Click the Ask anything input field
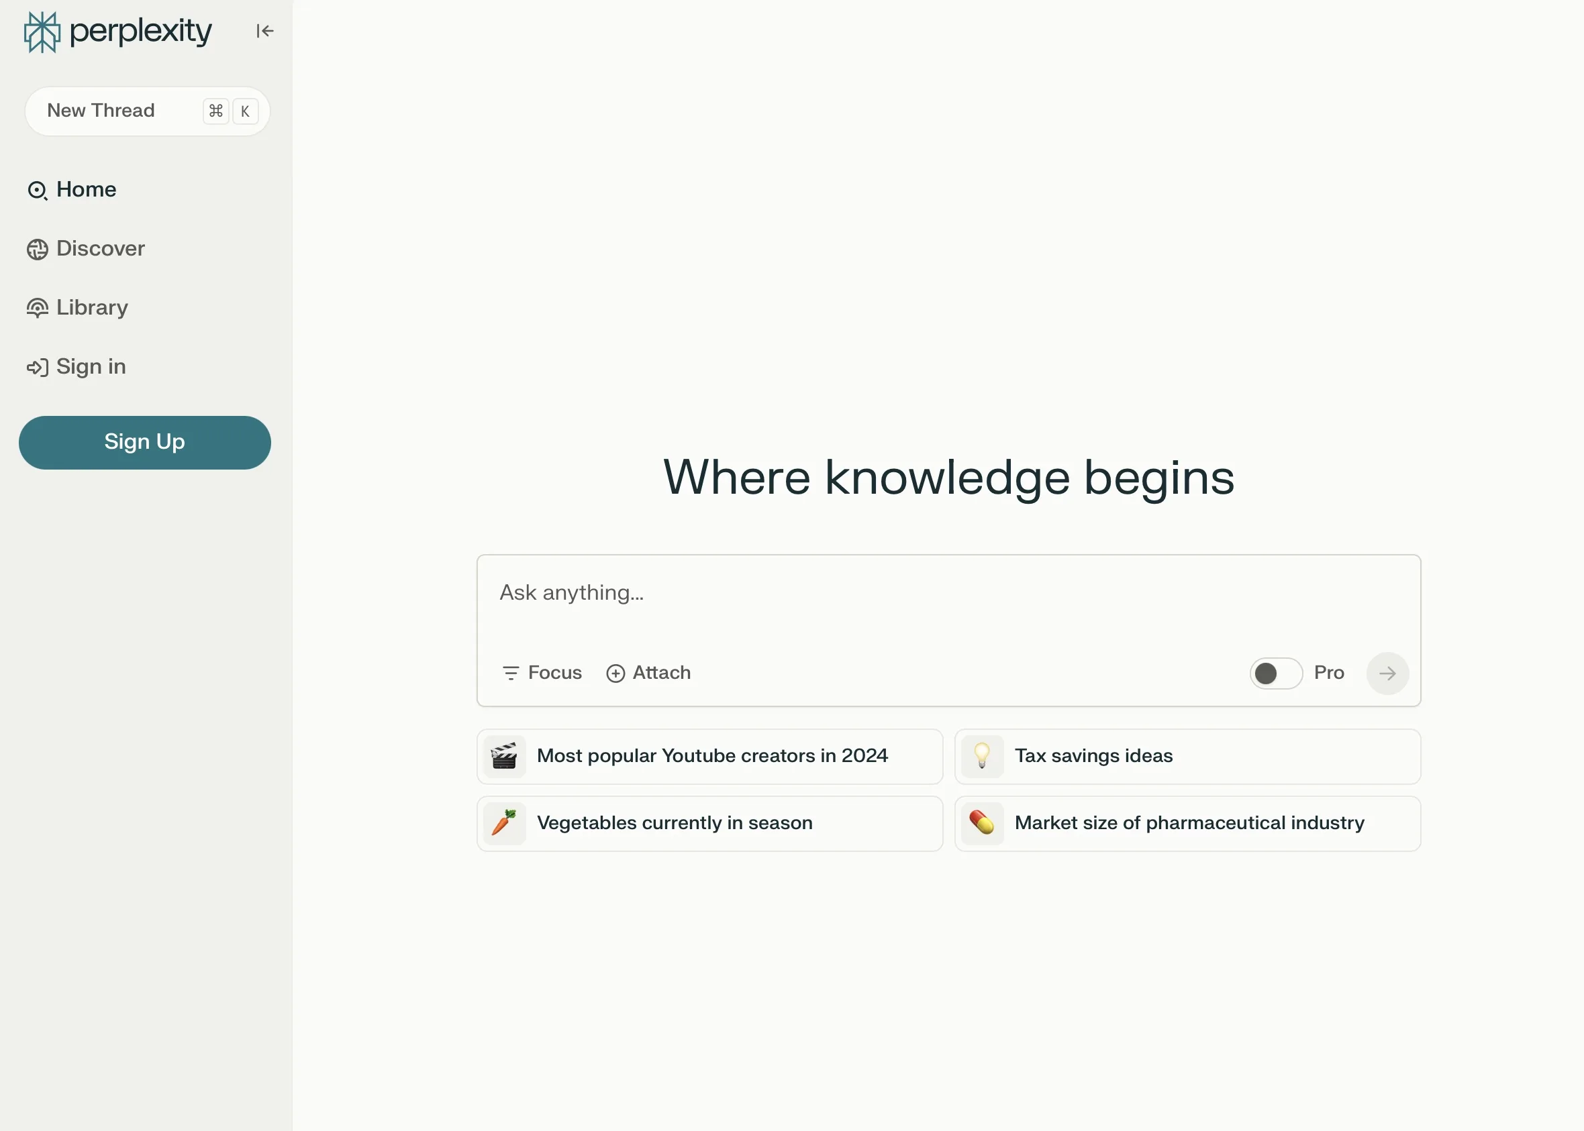The width and height of the screenshot is (1584, 1131). 948,594
